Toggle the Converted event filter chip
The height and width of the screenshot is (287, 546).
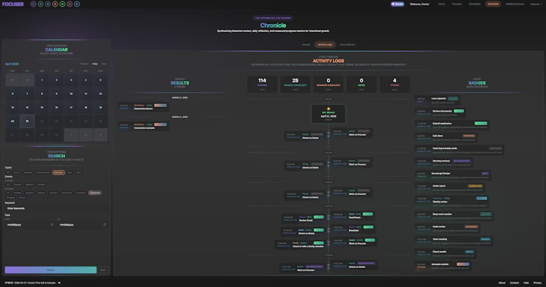[x=95, y=193]
